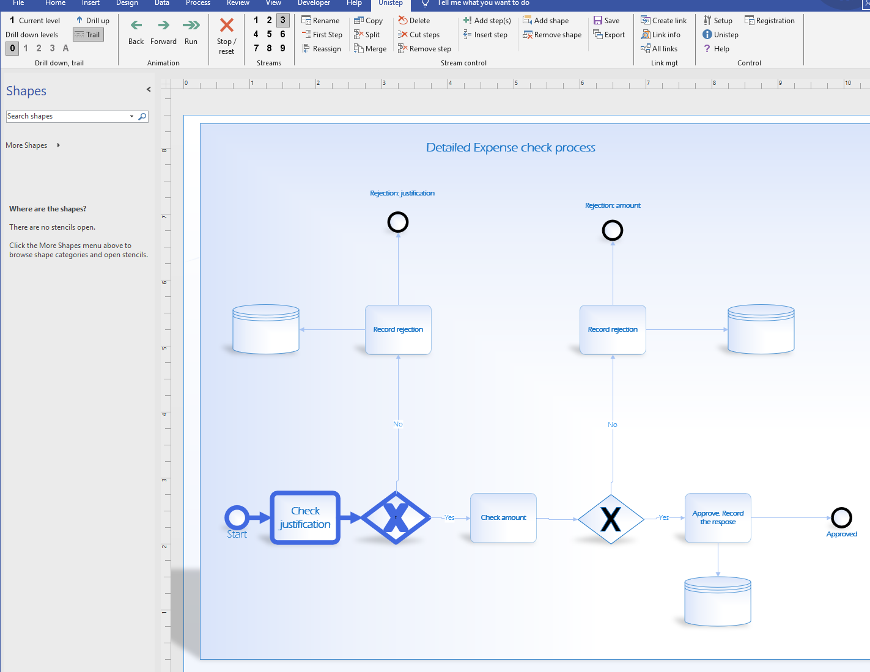Viewport: 870px width, 672px height.
Task: Open the Developer ribbon tab
Action: pos(314,3)
